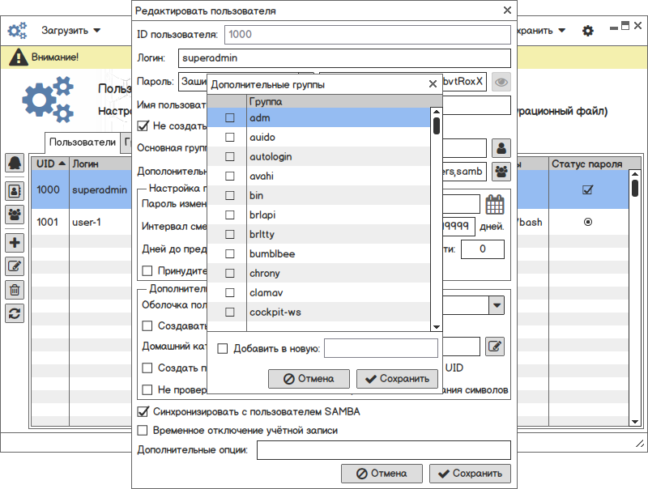Click 'Отмена' in the edit user dialog
Viewport: 648px width, 489px height.
point(382,474)
